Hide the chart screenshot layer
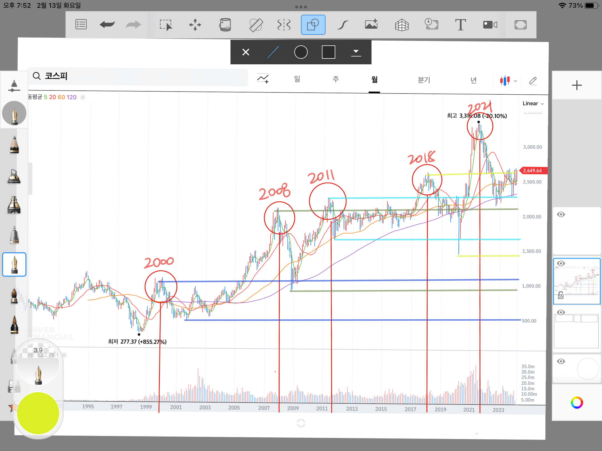This screenshot has height=451, width=602. point(561,263)
